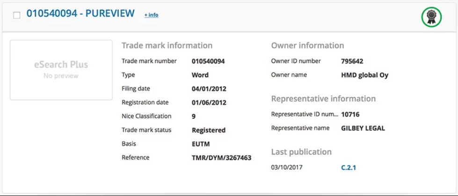The image size is (458, 196).
Task: Click the filing date 04/01/2012
Action: [x=209, y=89]
